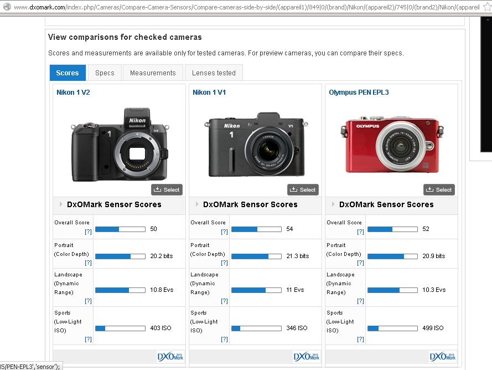This screenshot has width=492, height=370.
Task: Open the Nikon 1 V2 title link
Action: [73, 92]
